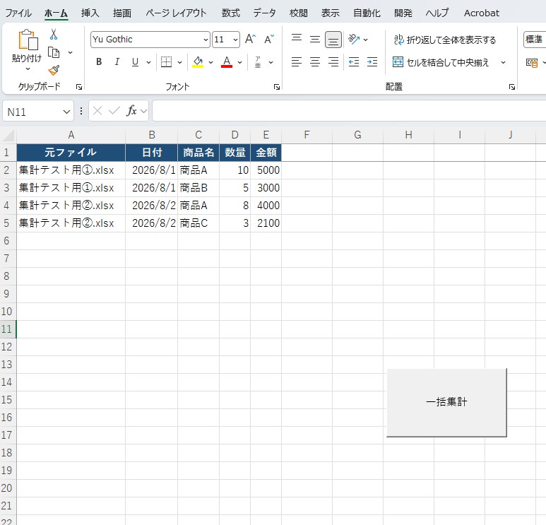Toggle italic formatting
The height and width of the screenshot is (525, 546).
[x=117, y=62]
